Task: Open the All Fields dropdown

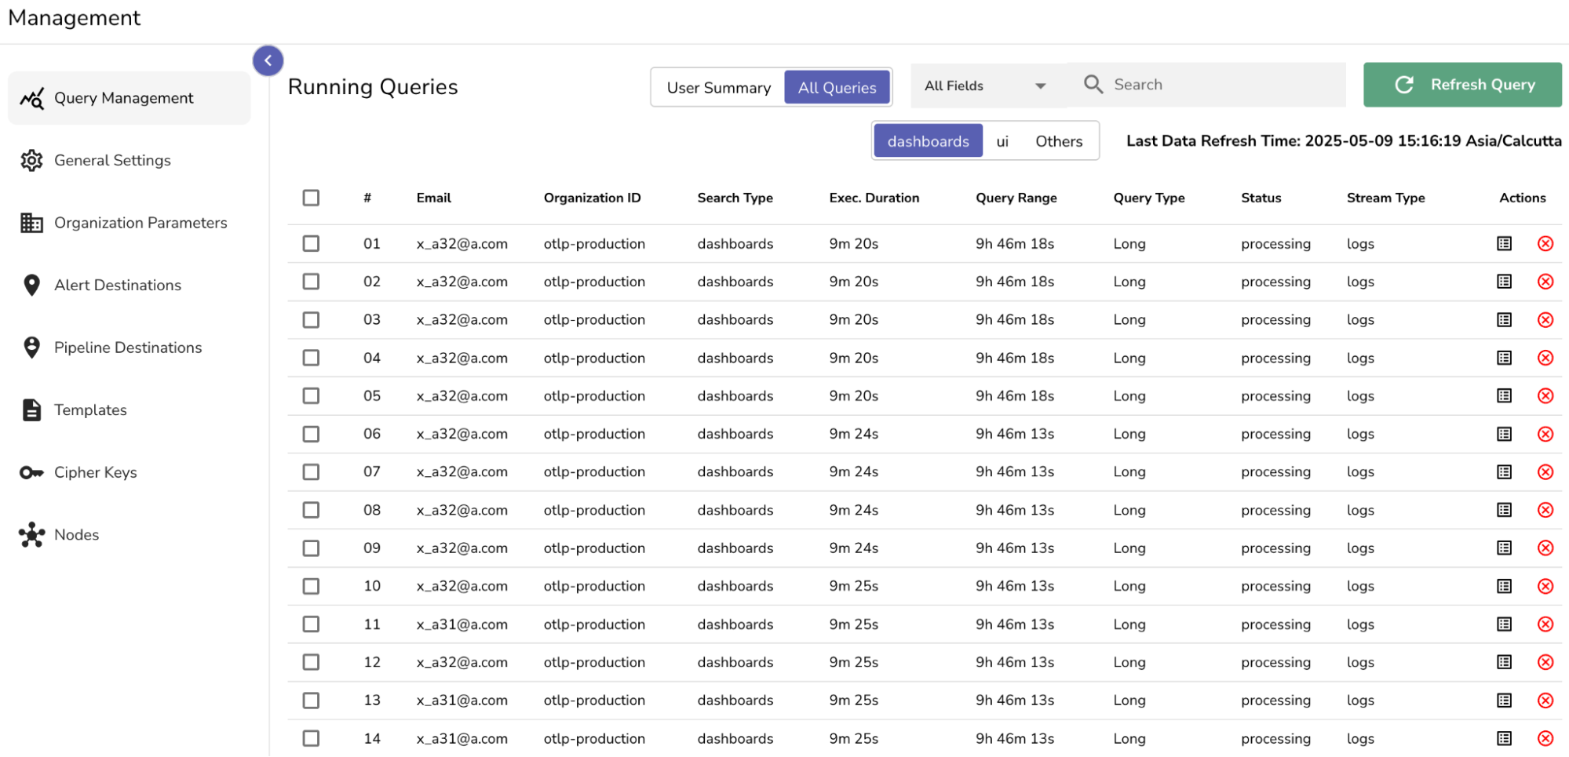Action: tap(985, 86)
